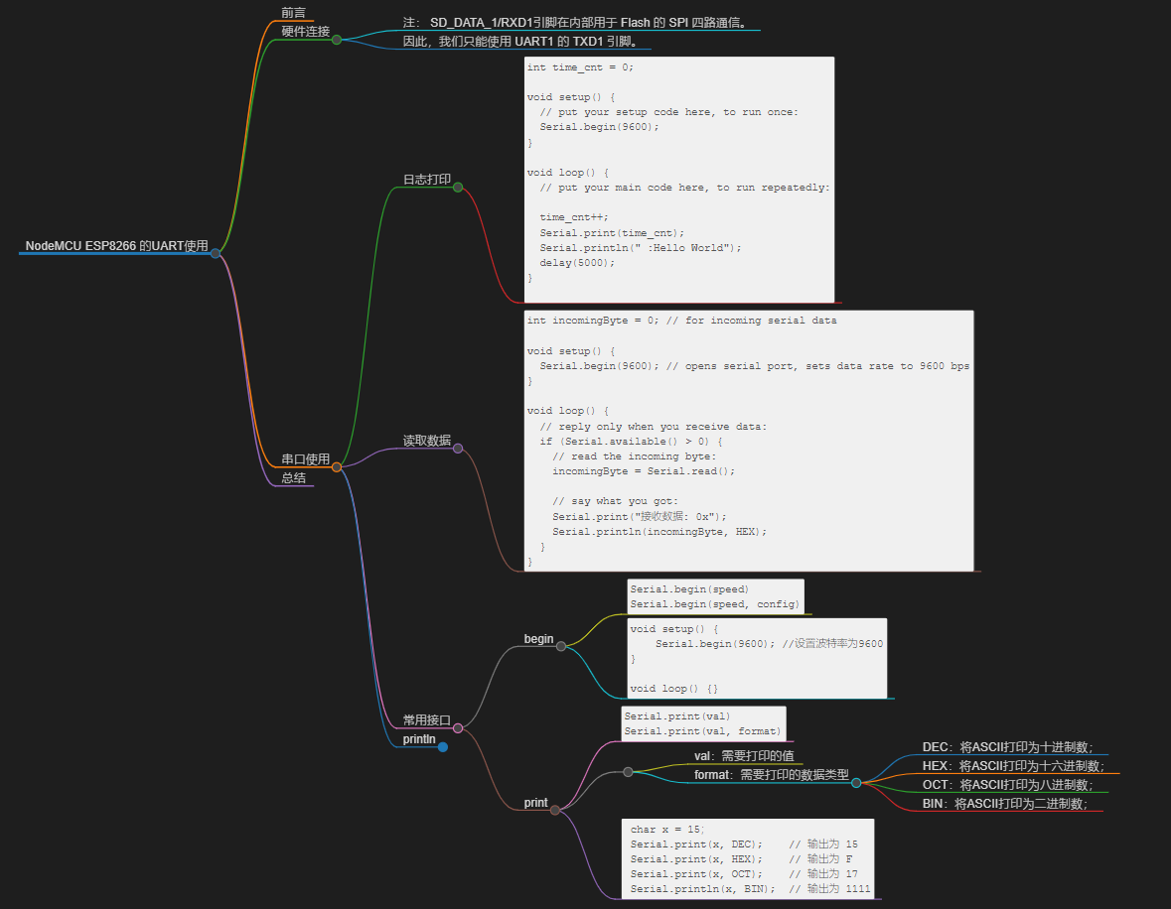The width and height of the screenshot is (1171, 909).
Task: Select the begin node label
Action: 538,639
